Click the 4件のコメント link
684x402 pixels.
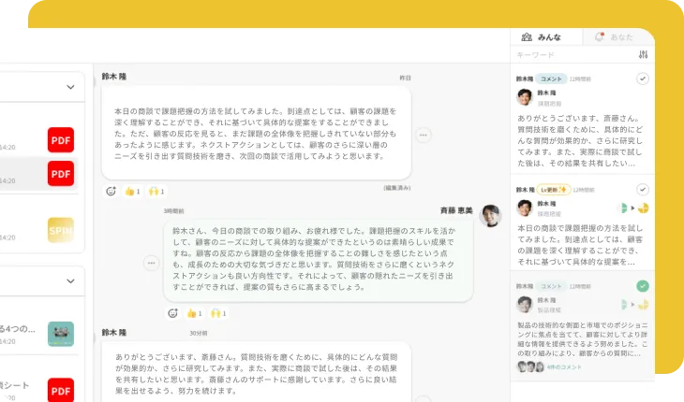tap(567, 367)
